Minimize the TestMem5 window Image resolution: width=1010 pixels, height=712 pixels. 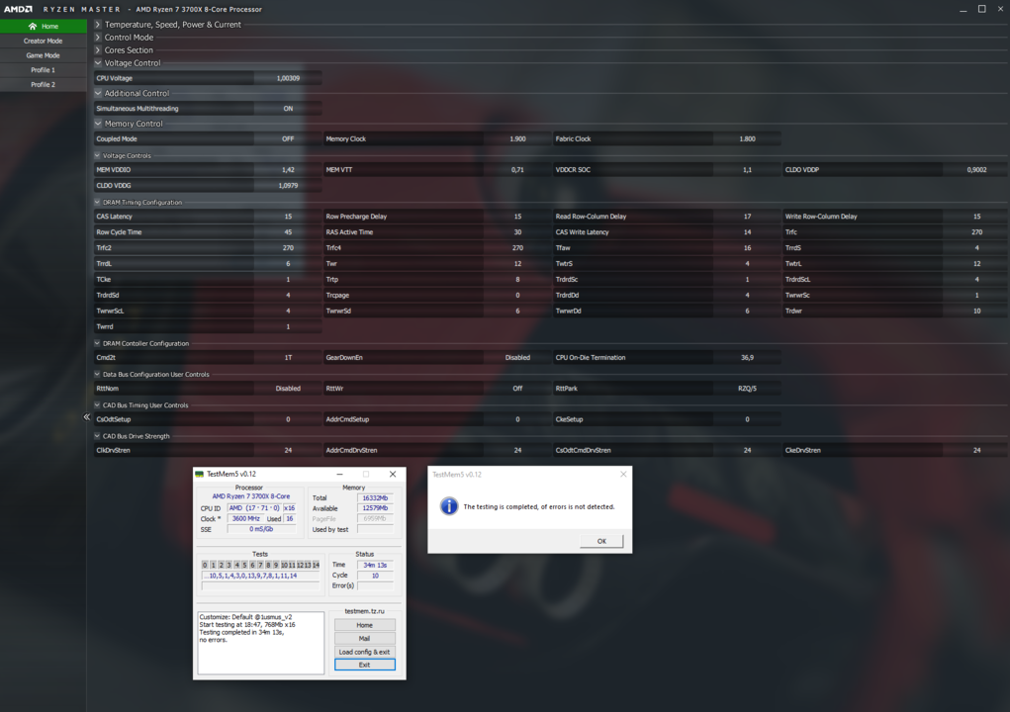pos(339,474)
